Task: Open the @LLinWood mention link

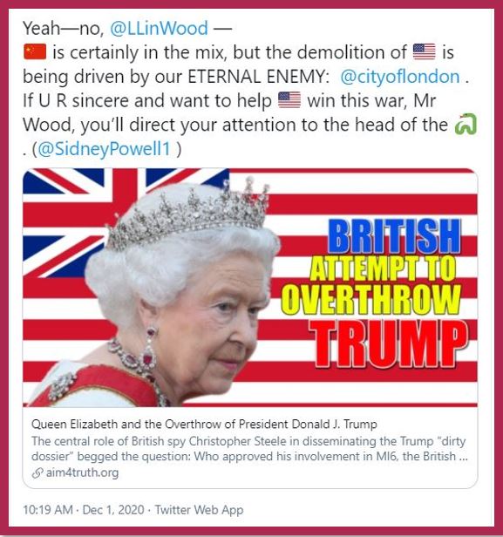Action: coord(159,28)
